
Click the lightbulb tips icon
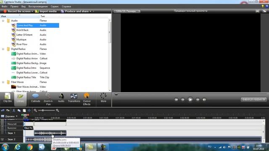[263, 6]
